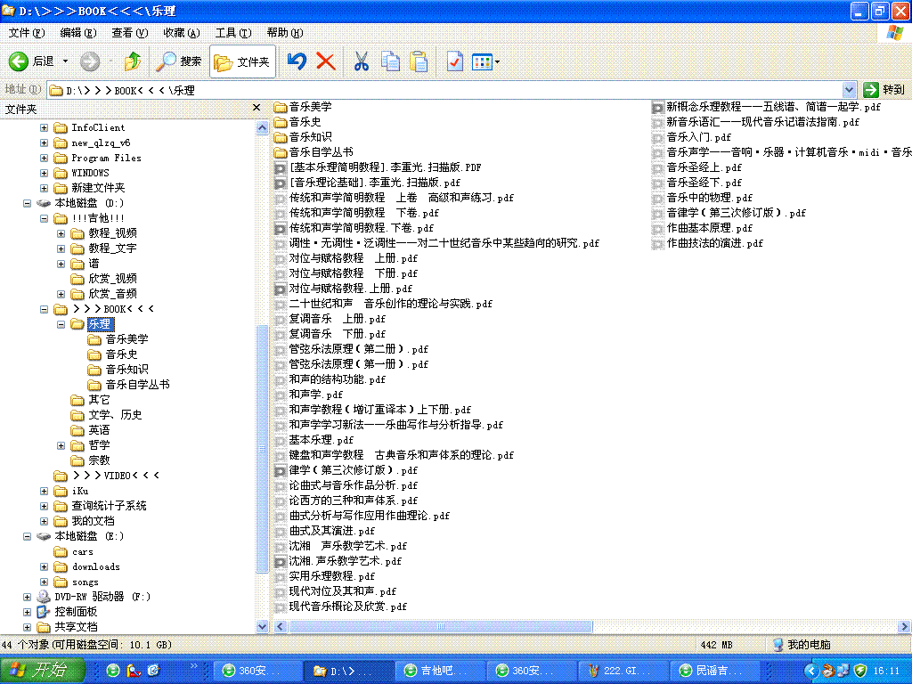Click the Paste clipboard icon
Screen dimensions: 912x684
point(419,61)
